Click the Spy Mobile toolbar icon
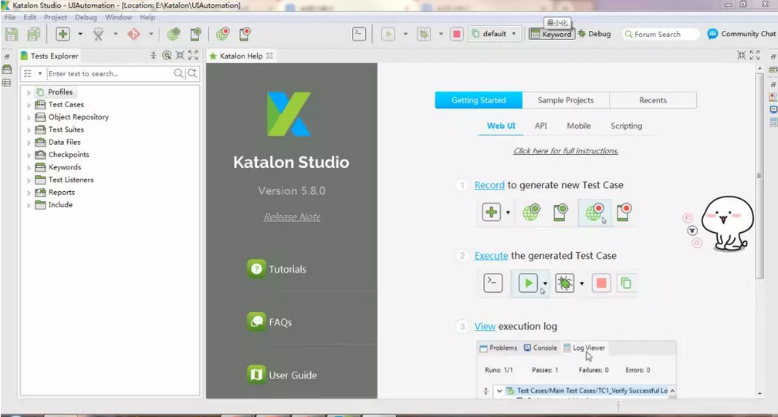The image size is (778, 417). (196, 34)
